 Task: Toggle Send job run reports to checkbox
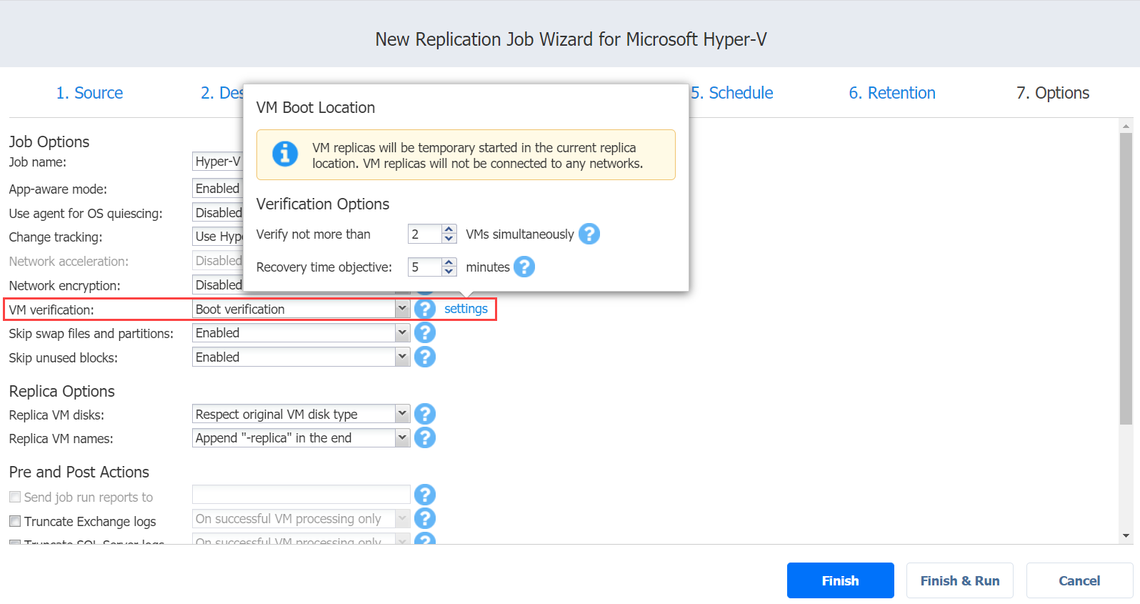15,497
